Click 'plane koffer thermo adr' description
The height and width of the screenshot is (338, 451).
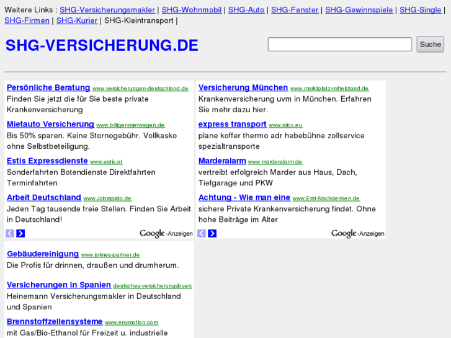point(281,141)
